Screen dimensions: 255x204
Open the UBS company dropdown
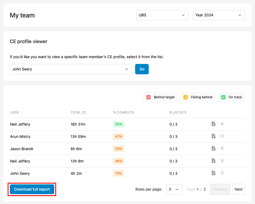(x=162, y=15)
